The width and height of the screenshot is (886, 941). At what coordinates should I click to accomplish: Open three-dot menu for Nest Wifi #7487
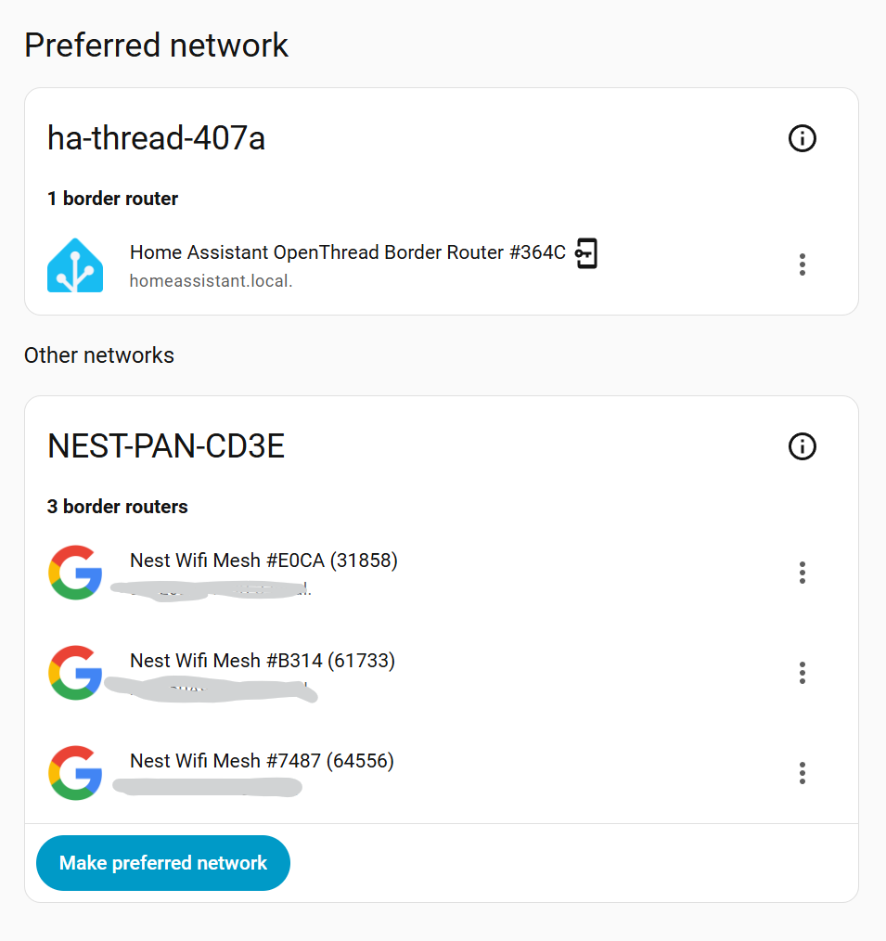click(802, 773)
